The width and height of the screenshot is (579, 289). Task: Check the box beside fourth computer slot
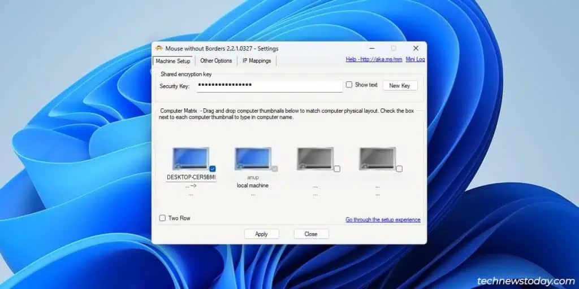pos(399,169)
